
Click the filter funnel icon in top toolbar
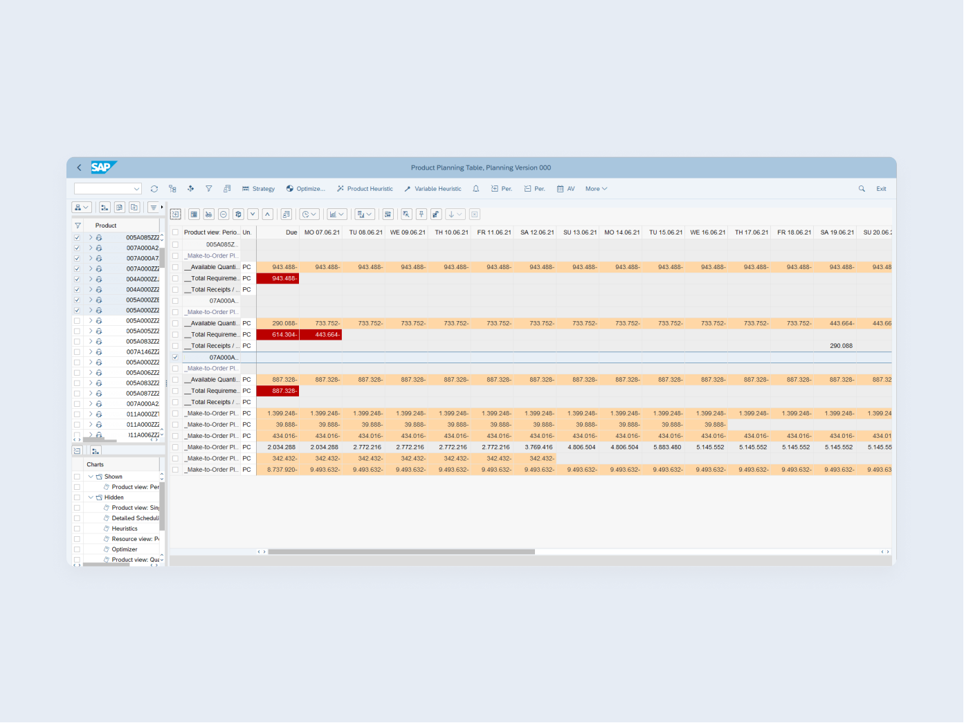pyautogui.click(x=209, y=189)
